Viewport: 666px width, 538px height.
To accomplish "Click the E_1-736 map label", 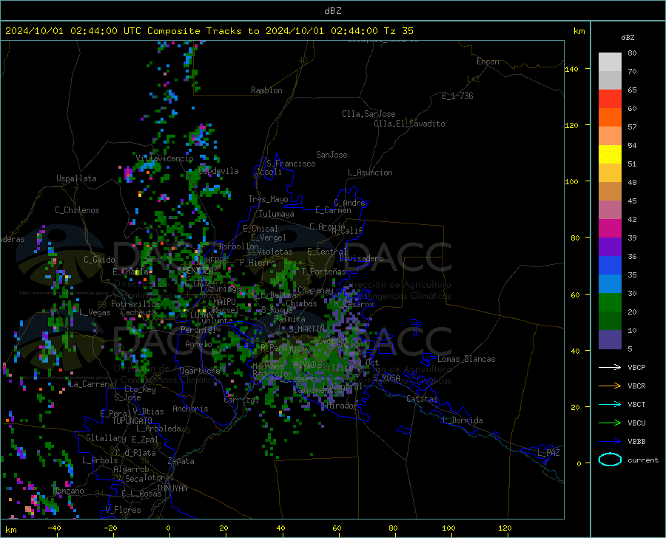I will (x=457, y=96).
